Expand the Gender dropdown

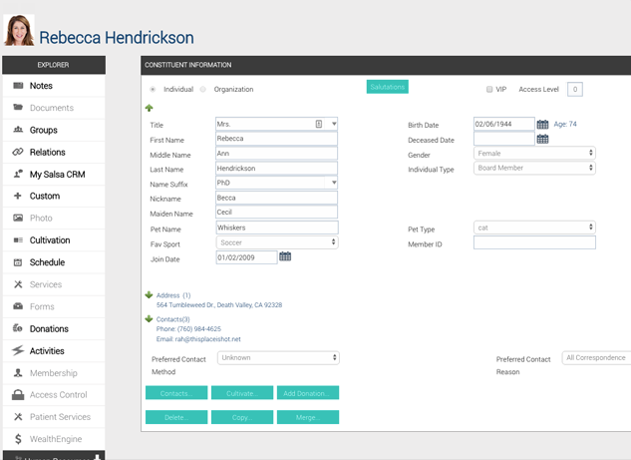(534, 154)
